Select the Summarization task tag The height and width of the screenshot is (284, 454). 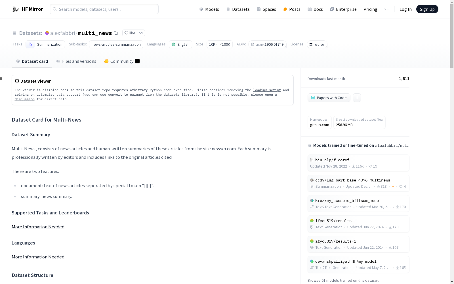pyautogui.click(x=45, y=44)
